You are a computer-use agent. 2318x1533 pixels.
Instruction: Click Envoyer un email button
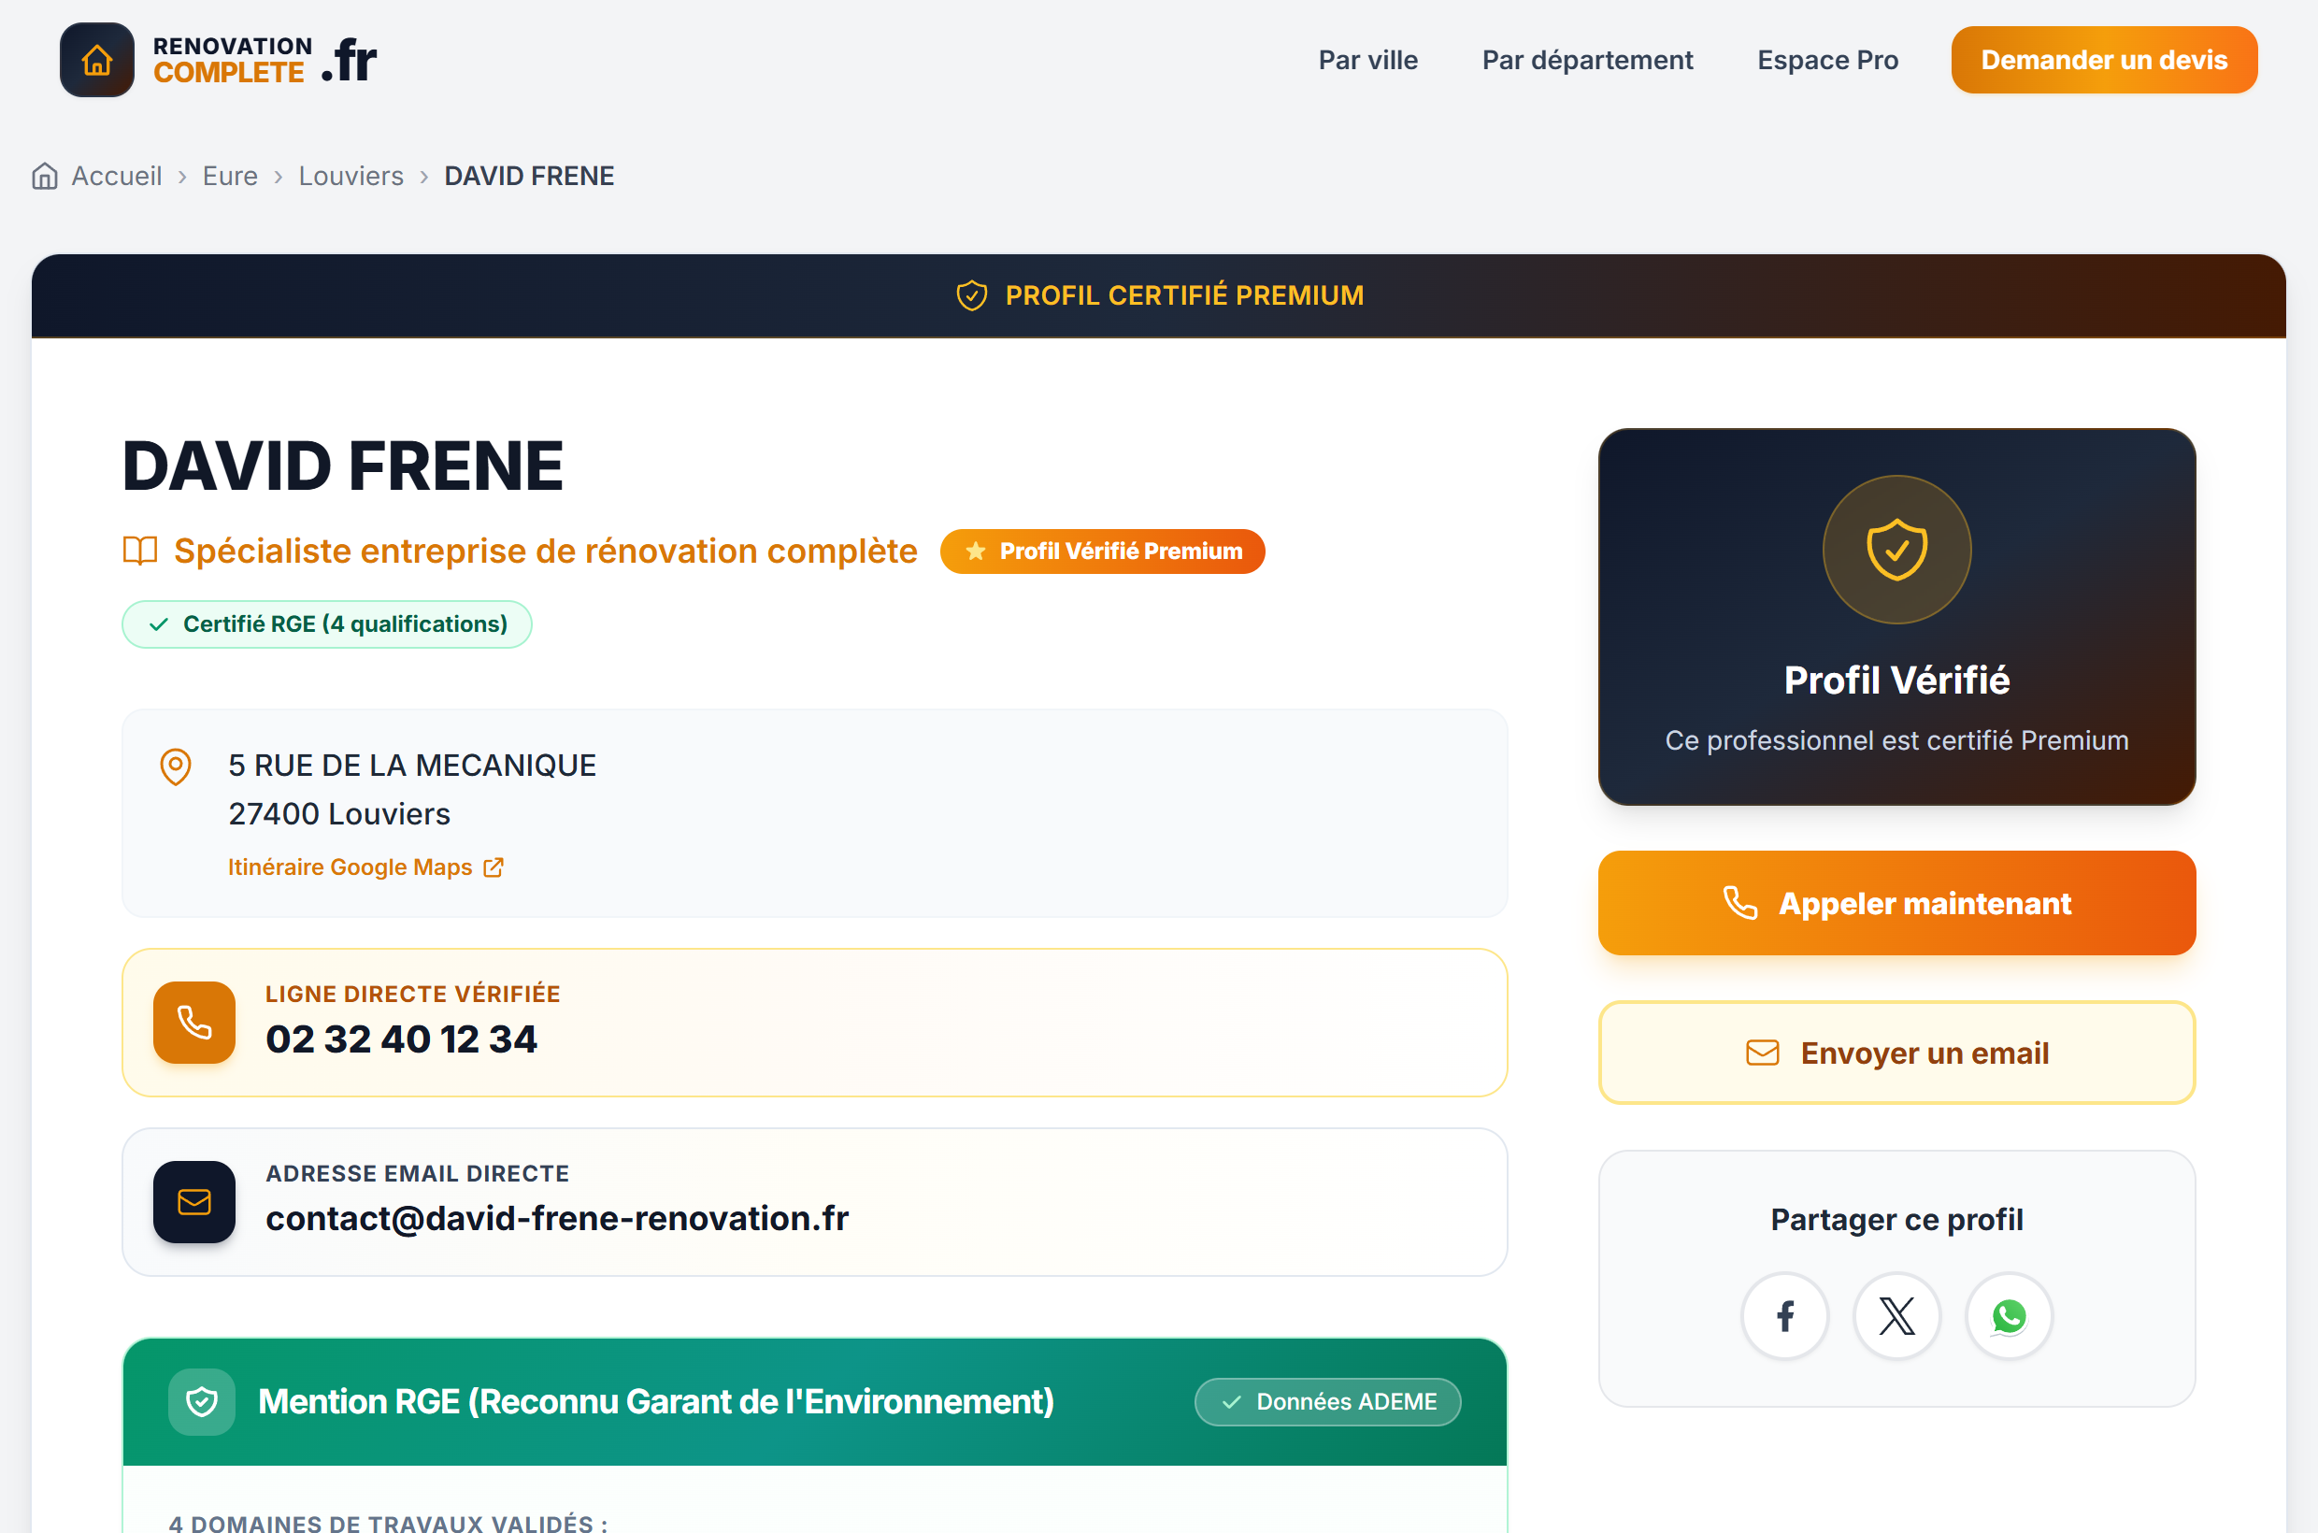click(x=1896, y=1053)
